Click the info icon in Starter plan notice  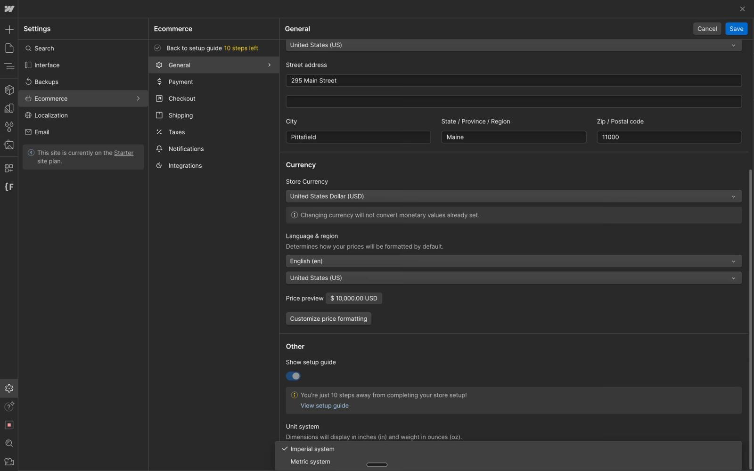pos(31,153)
